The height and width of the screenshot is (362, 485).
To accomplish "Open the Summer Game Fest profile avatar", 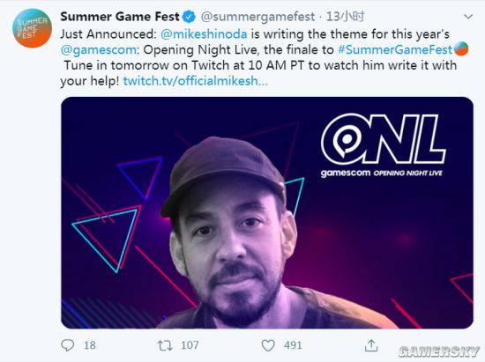I will click(x=32, y=28).
